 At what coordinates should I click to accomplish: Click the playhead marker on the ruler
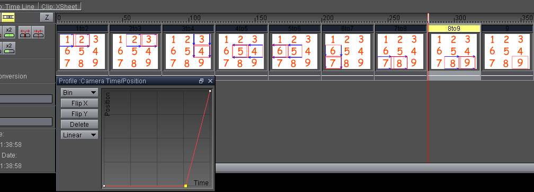tap(428, 18)
